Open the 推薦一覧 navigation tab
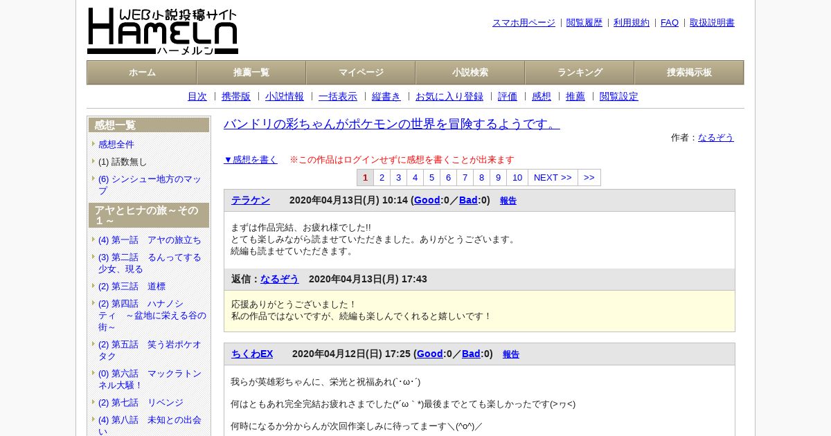Viewport: 831px width, 436px height. click(251, 73)
